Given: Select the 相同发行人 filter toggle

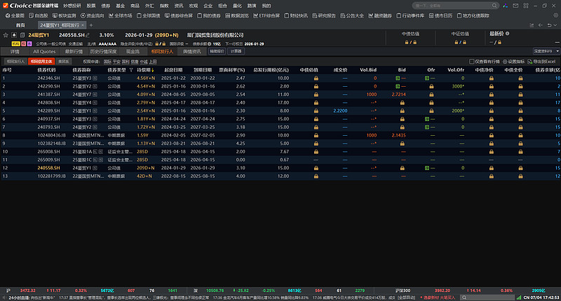Looking at the screenshot, I should [15, 62].
